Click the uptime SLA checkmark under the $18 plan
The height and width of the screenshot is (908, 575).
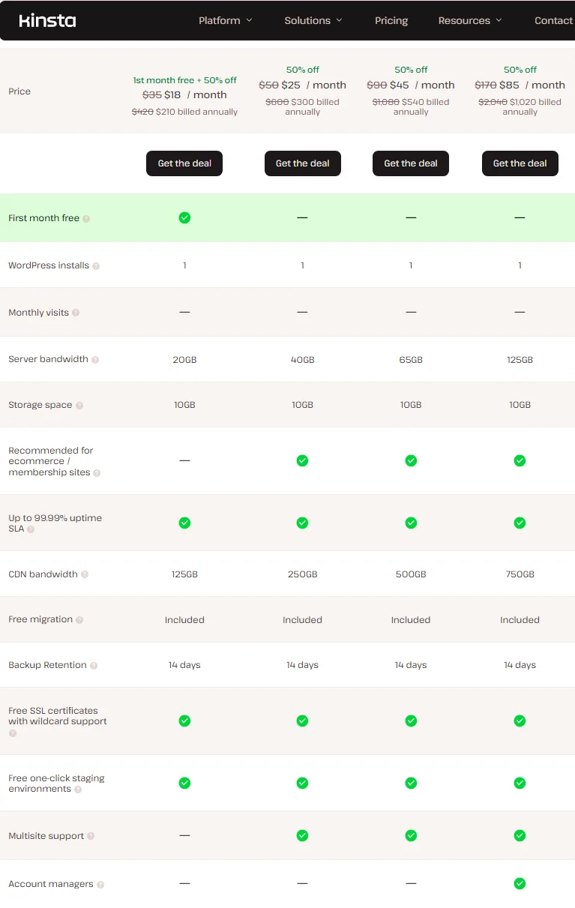[184, 523]
